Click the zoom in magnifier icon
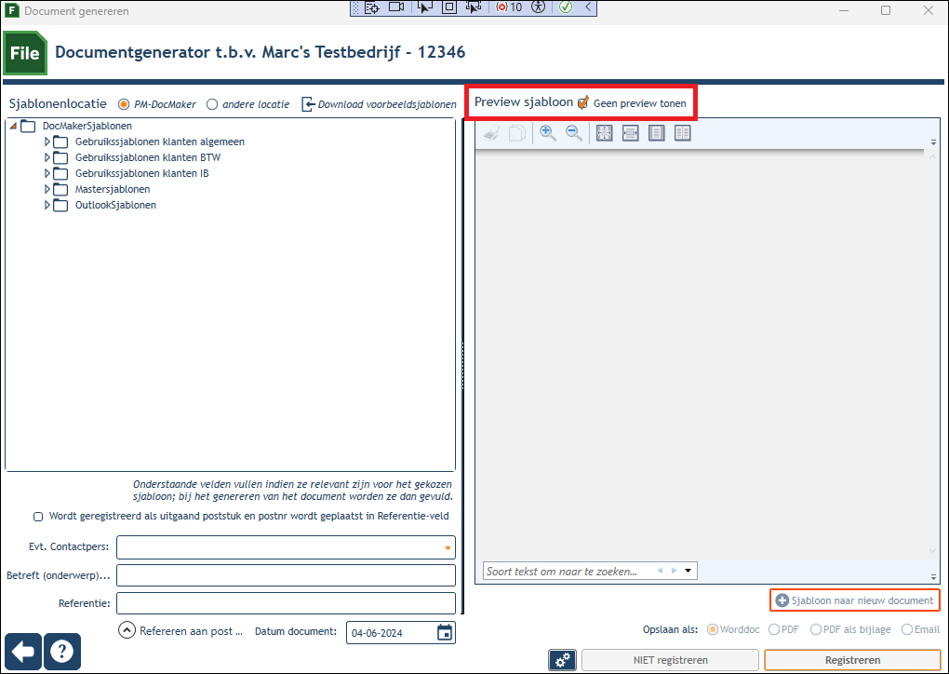The height and width of the screenshot is (674, 949). (548, 132)
